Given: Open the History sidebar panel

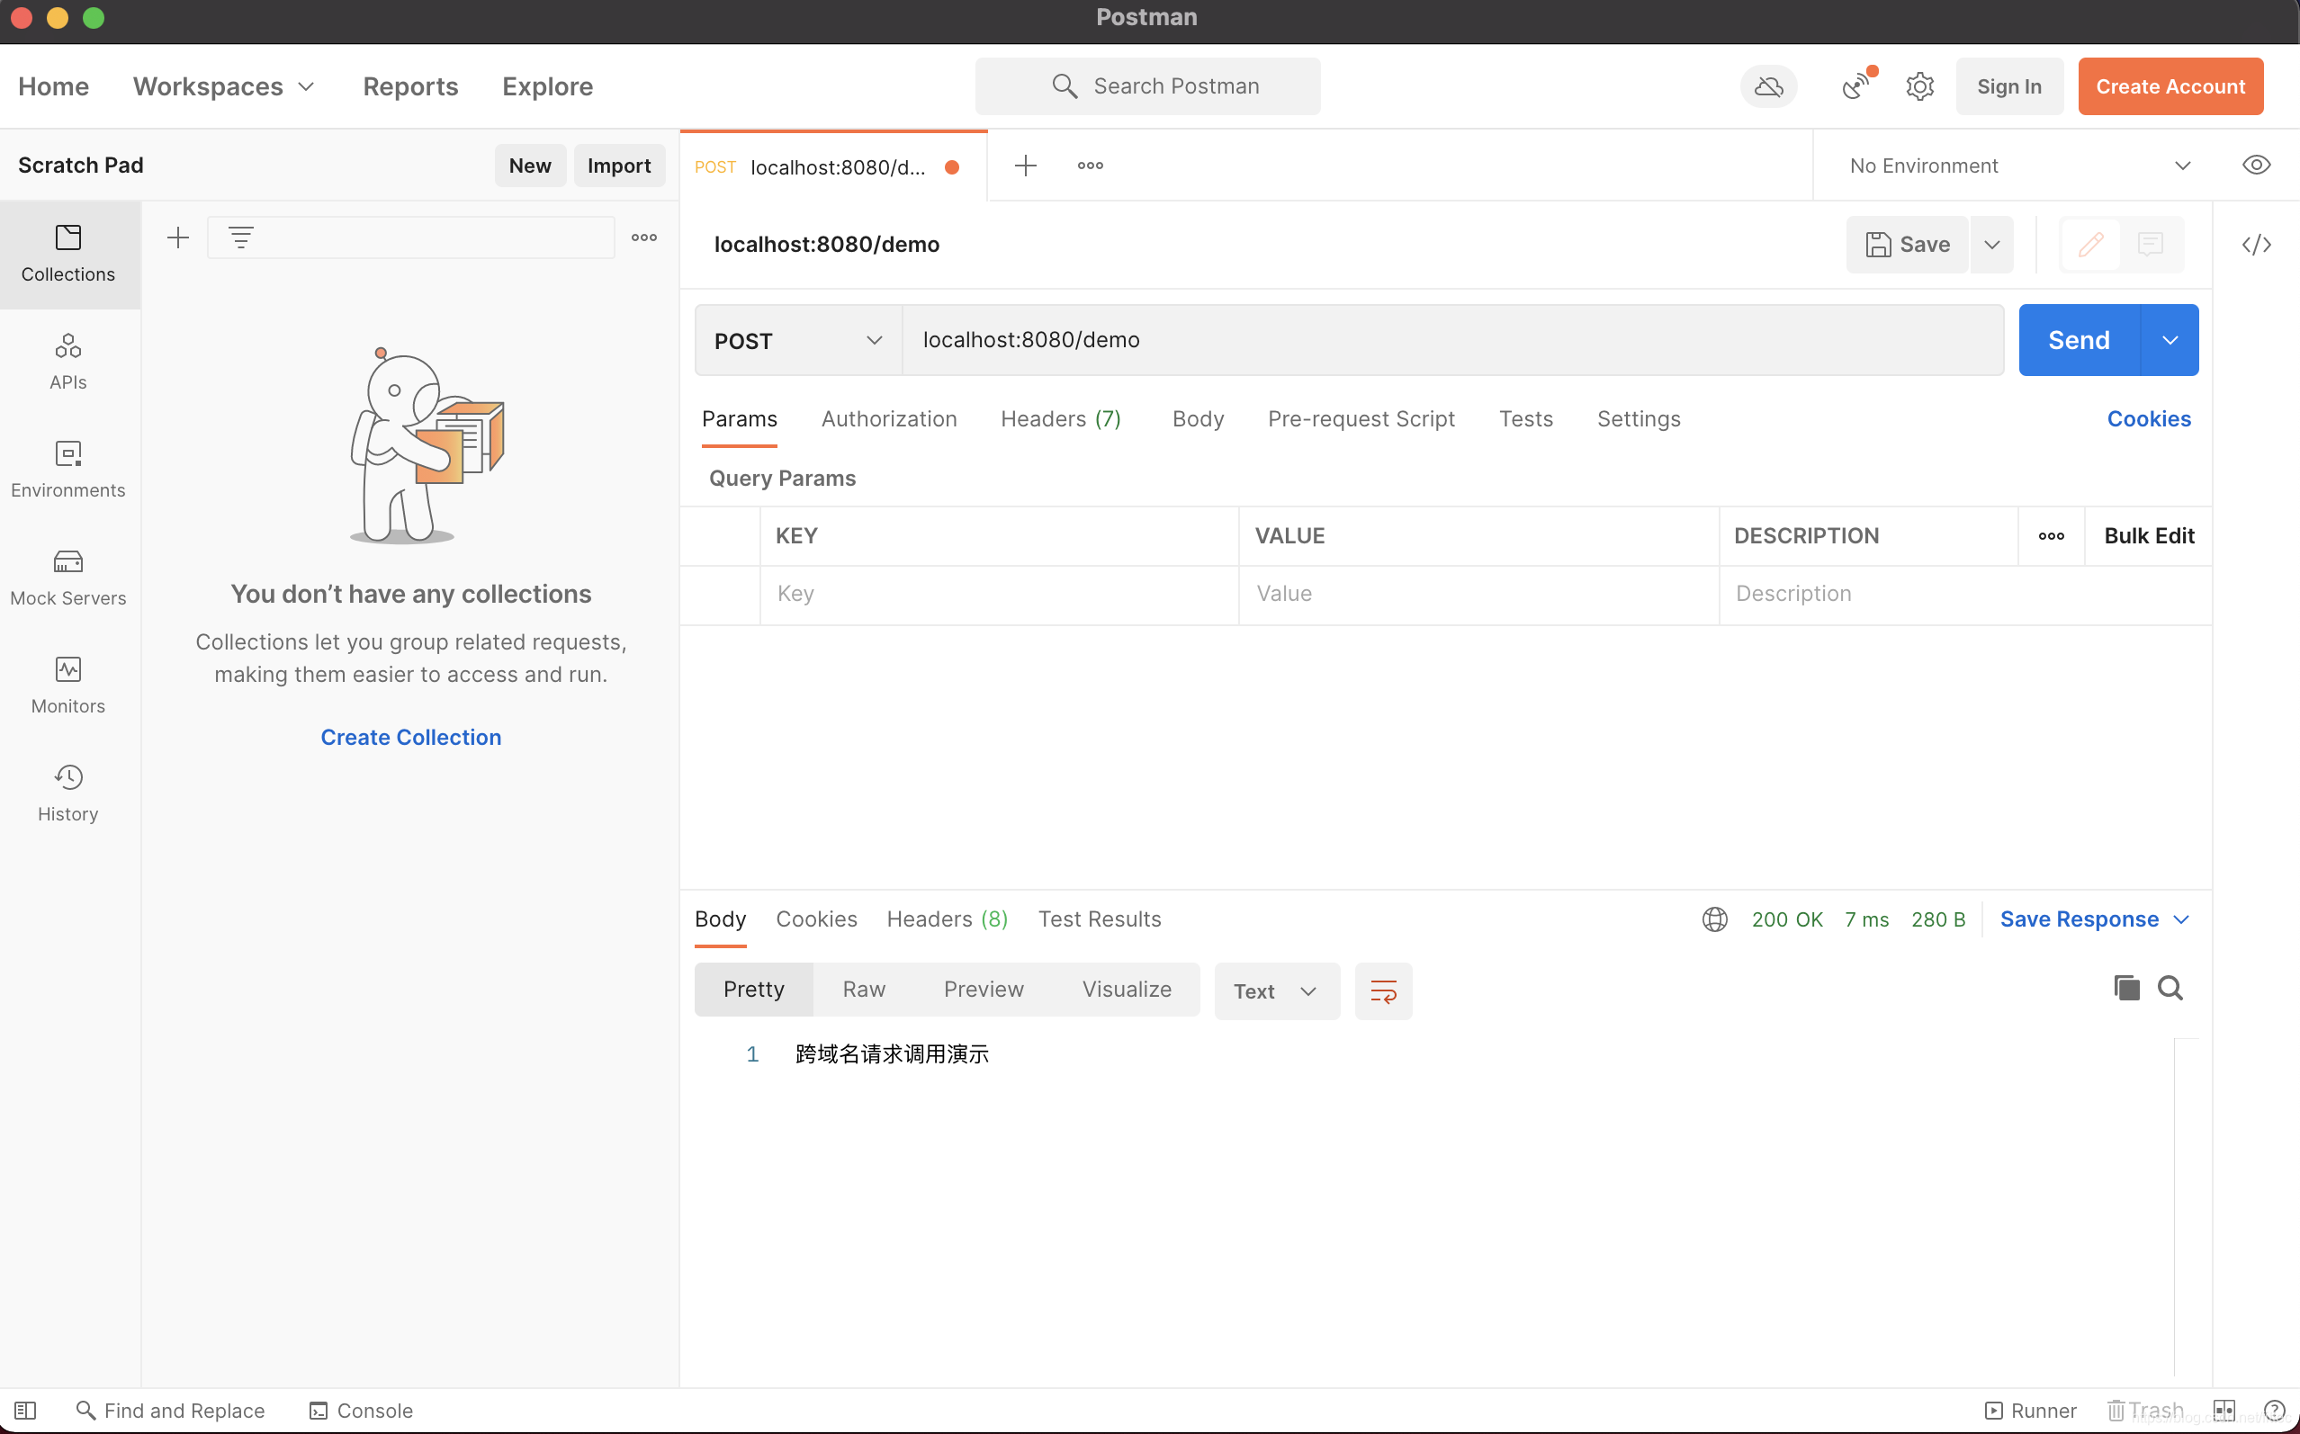Looking at the screenshot, I should click(68, 793).
